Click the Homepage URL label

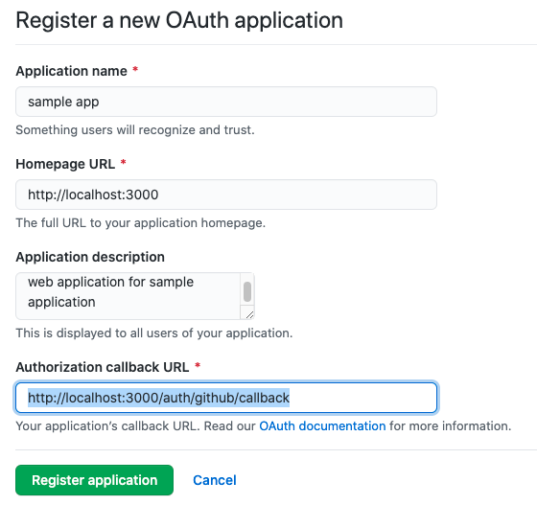tap(65, 164)
